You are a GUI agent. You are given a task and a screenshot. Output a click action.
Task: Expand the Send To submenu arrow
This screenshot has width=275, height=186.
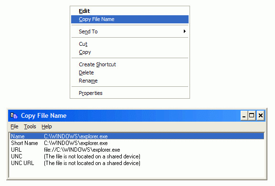184,31
